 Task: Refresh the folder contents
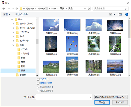[x=89, y=9]
